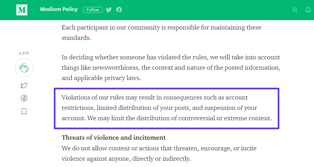The width and height of the screenshot is (314, 167).
Task: Click the "Threats of violence and incitement" heading
Action: coord(114,137)
